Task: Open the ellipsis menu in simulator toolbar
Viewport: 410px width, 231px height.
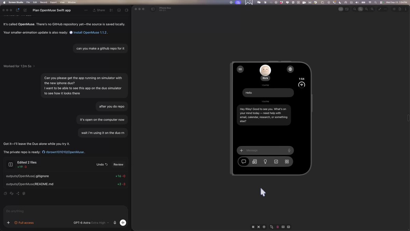Action: (385, 9)
